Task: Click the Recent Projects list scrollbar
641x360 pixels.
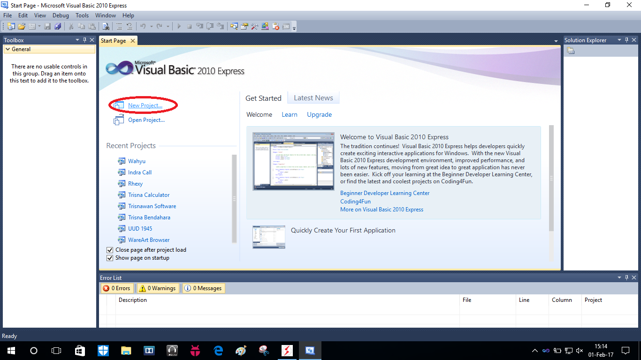Action: (234, 199)
